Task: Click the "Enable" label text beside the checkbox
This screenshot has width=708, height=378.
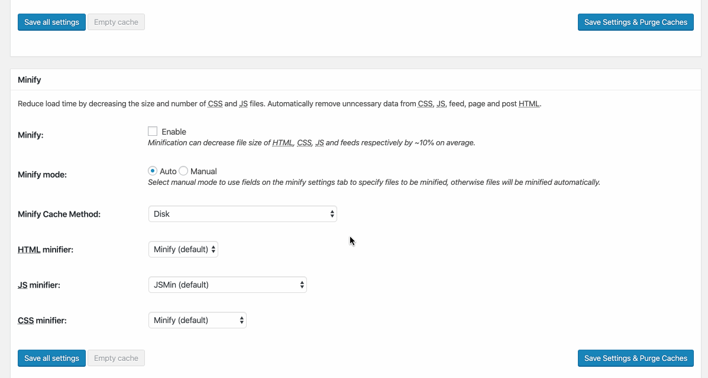Action: 174,132
